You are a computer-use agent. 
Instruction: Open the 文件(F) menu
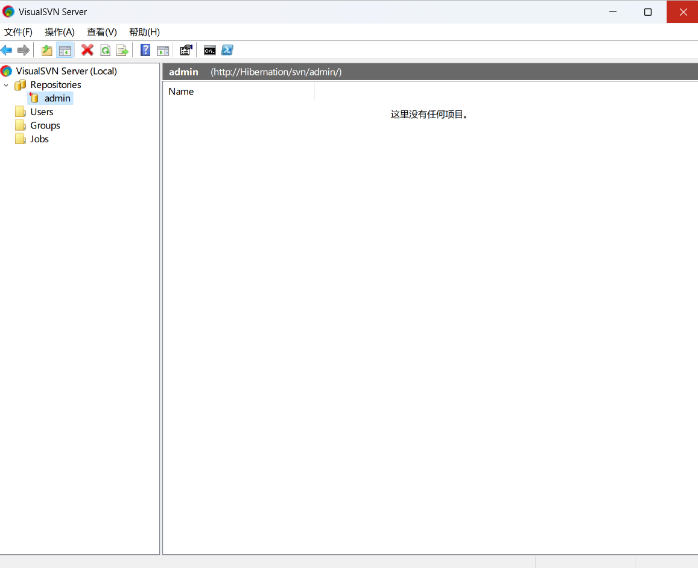coord(18,32)
